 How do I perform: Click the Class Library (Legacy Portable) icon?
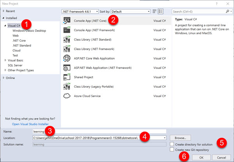pyautogui.click(x=67, y=86)
